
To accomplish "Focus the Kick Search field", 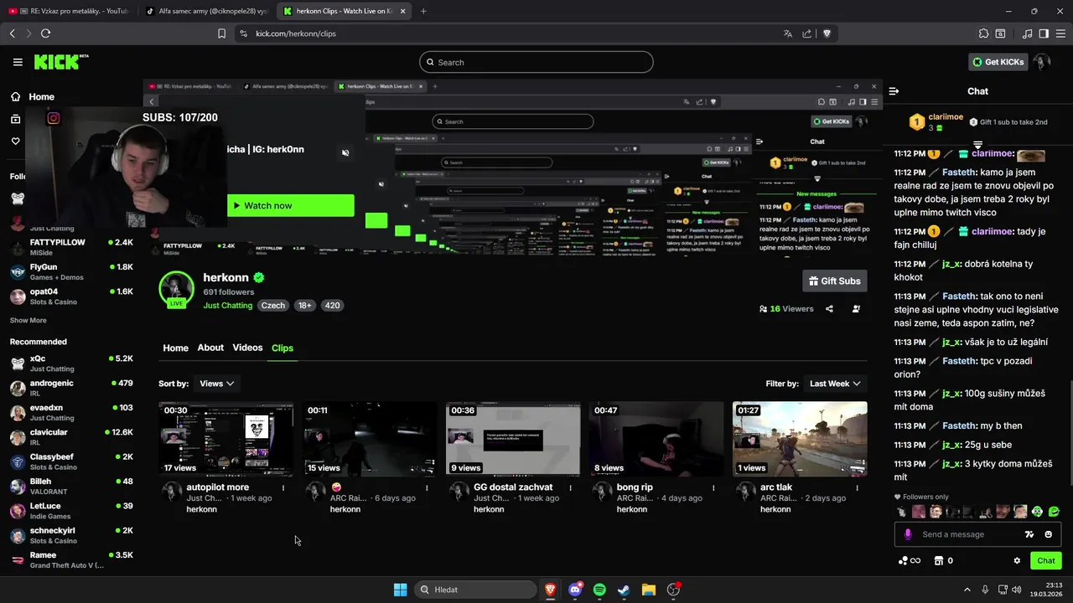I will coord(536,62).
